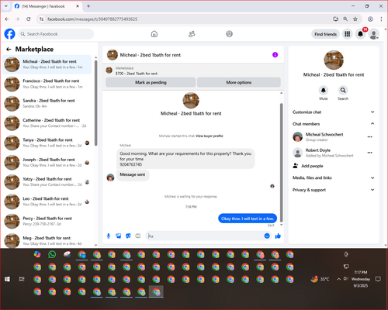Choose a GIF icon in composer
388x310 pixels.
(x=138, y=236)
